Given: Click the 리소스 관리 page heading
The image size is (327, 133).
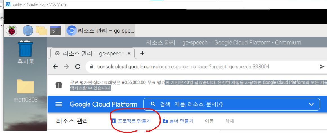Looking at the screenshot, I should tap(72, 121).
